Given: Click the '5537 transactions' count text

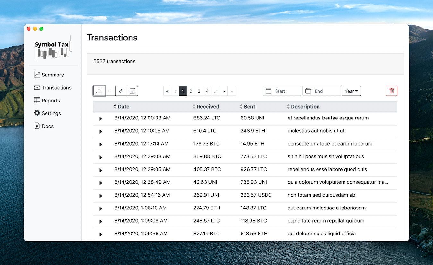Looking at the screenshot, I should click(114, 61).
